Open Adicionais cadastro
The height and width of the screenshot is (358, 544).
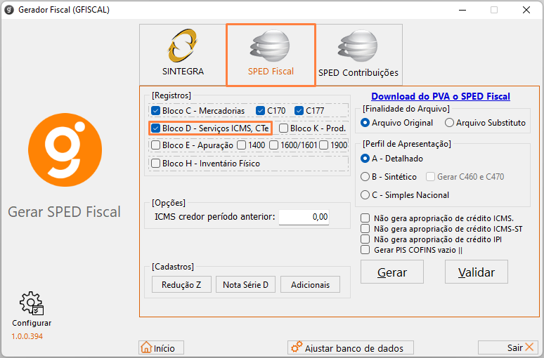[310, 284]
